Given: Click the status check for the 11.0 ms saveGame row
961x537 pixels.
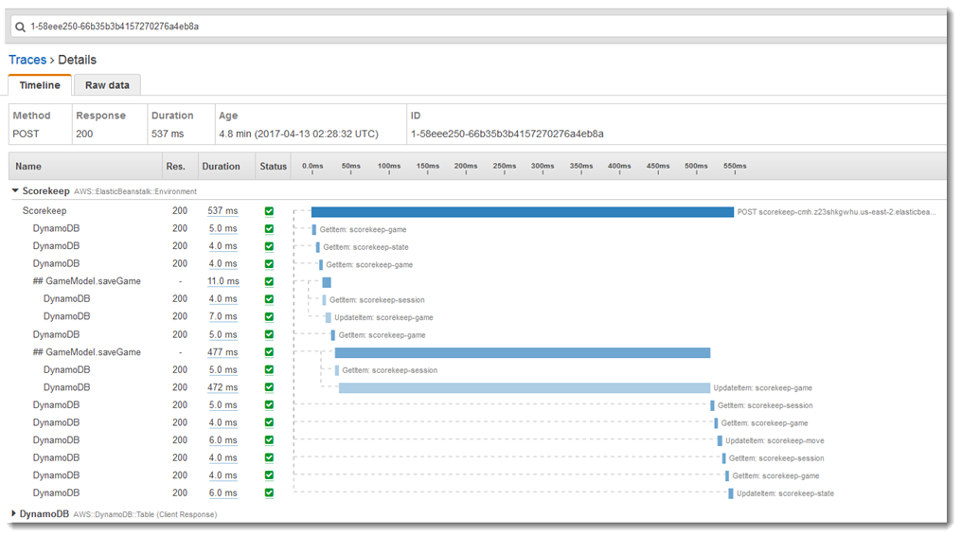Looking at the screenshot, I should tap(269, 281).
